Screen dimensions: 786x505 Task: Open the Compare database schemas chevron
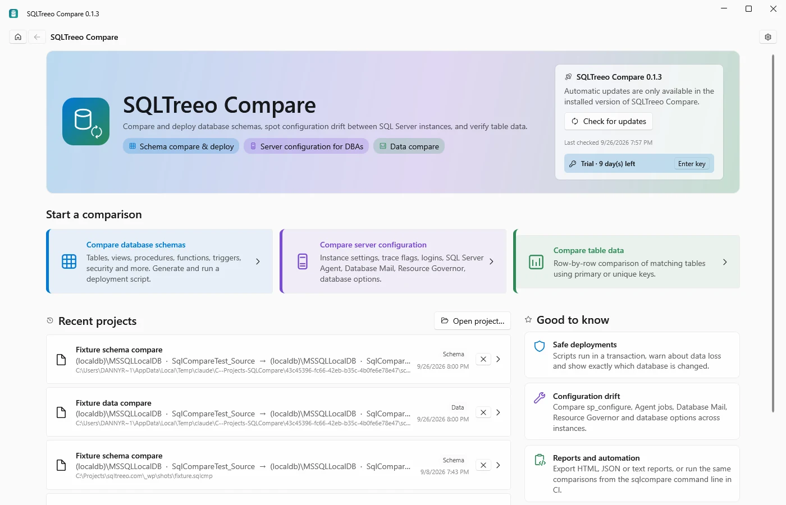coord(258,261)
